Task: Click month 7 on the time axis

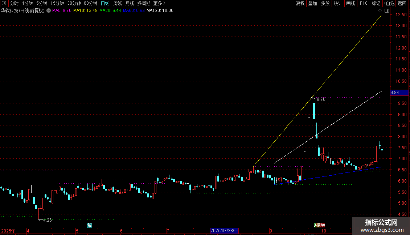Action: coord(168,231)
